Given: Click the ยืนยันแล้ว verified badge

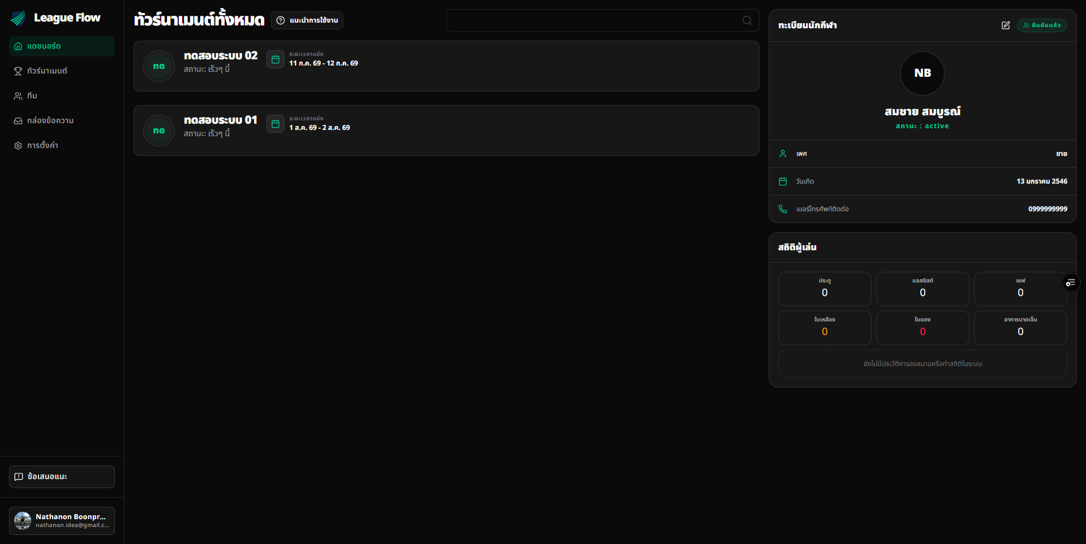Looking at the screenshot, I should 1042,25.
